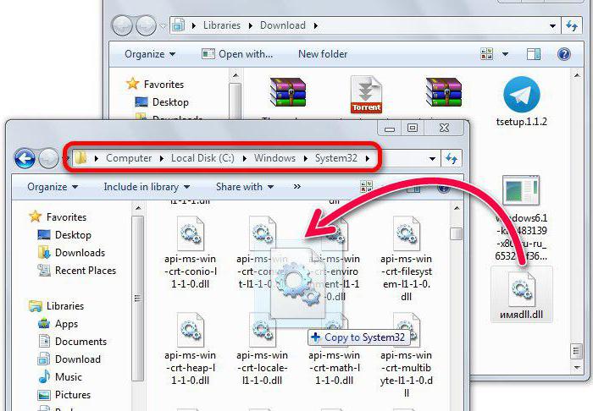Select the WinRAR archive next to tsetup
Viewport: 593px width, 411px height.
pos(444,93)
